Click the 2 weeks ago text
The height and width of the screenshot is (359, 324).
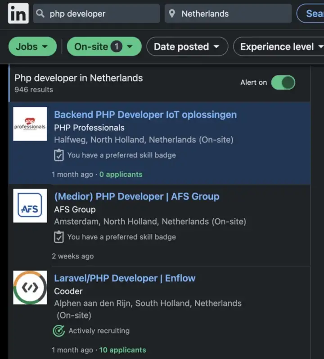pyautogui.click(x=72, y=256)
